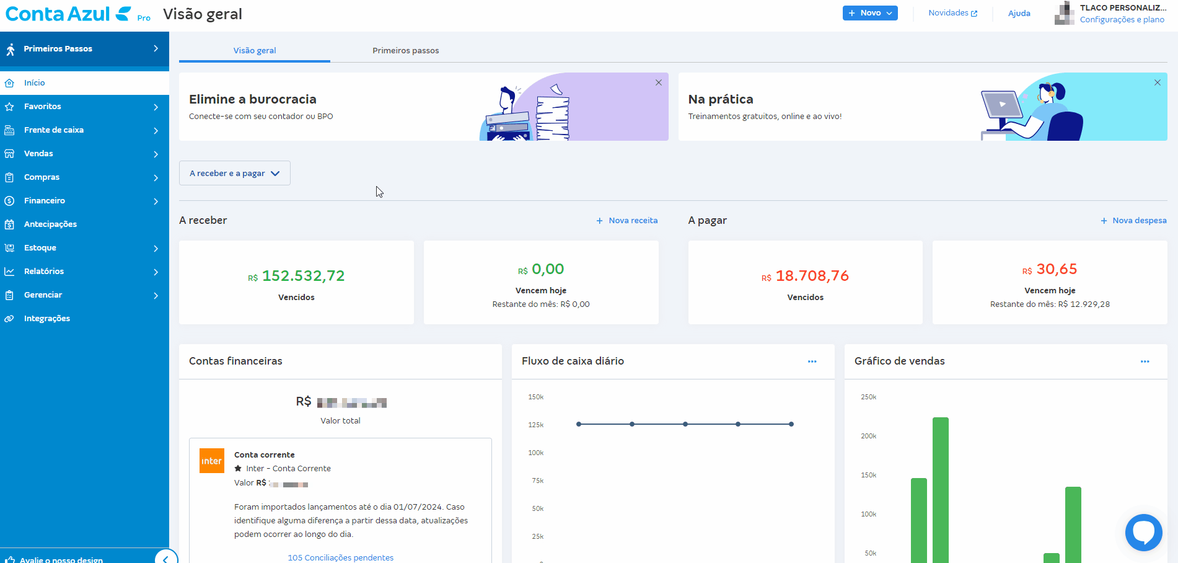Click Nova despesa link
The height and width of the screenshot is (563, 1178).
click(x=1133, y=221)
